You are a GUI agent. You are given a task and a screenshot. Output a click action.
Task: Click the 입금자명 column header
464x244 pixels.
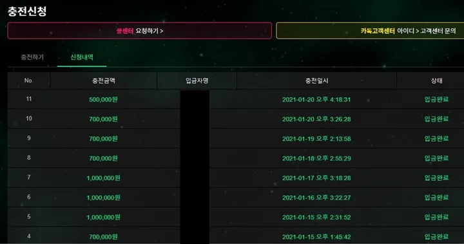tap(197, 80)
